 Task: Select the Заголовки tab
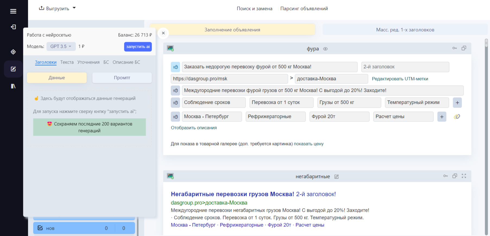[x=46, y=62]
